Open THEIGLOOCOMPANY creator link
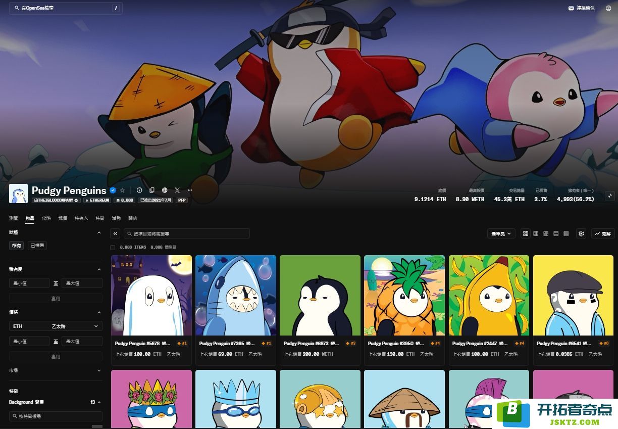This screenshot has width=618, height=429. coord(56,200)
